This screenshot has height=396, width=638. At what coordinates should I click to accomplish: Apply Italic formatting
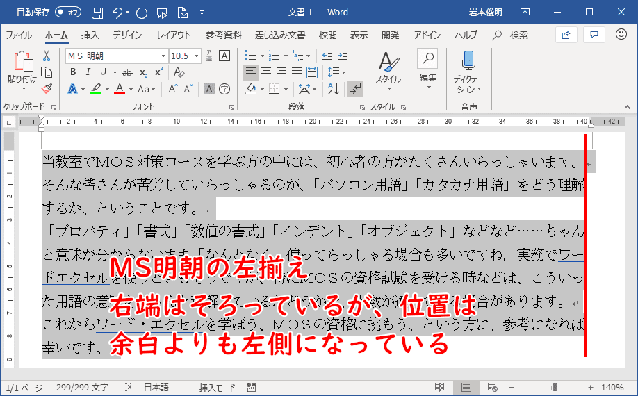click(x=88, y=72)
